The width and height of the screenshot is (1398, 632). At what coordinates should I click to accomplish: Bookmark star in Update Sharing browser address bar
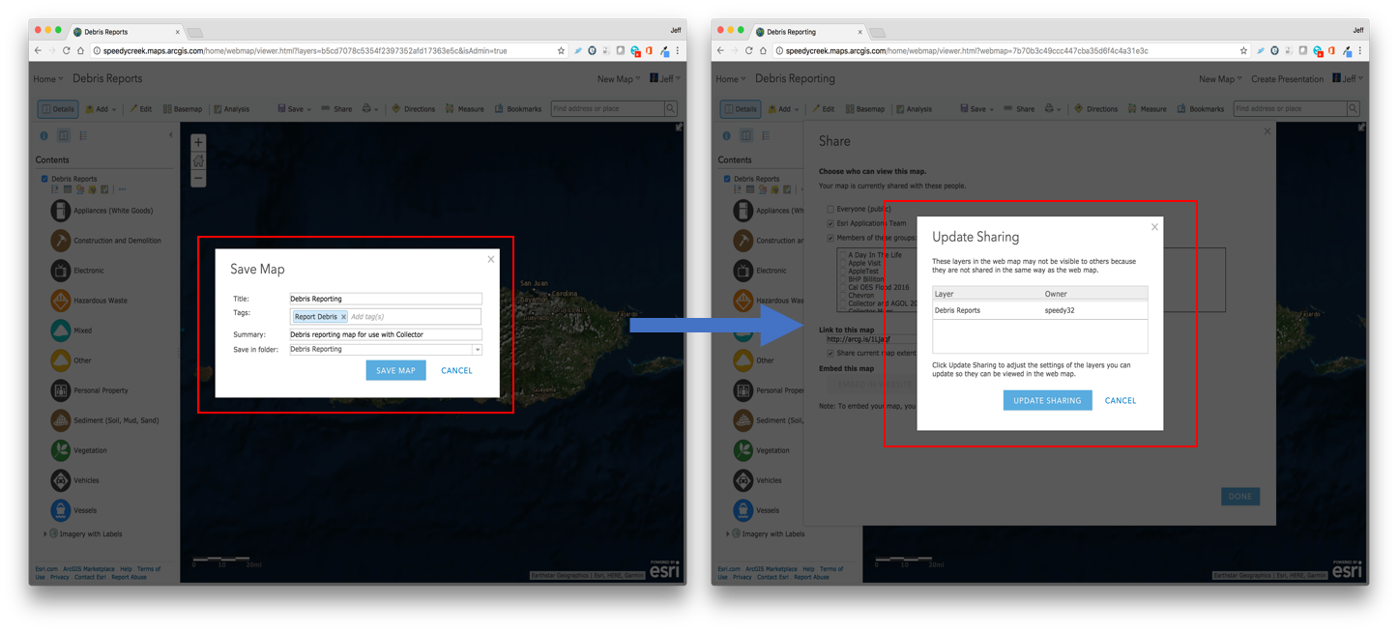click(x=1243, y=50)
